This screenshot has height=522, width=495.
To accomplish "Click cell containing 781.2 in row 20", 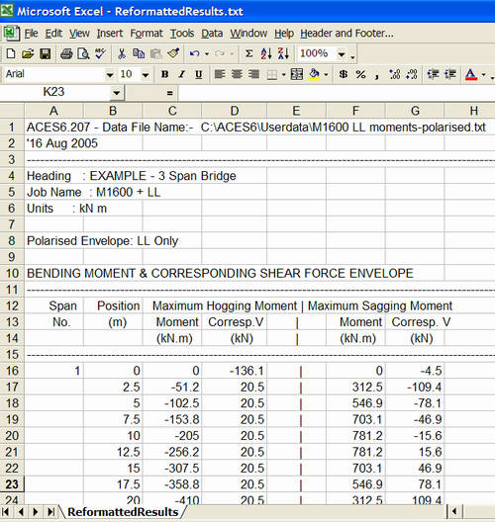I will (x=355, y=435).
